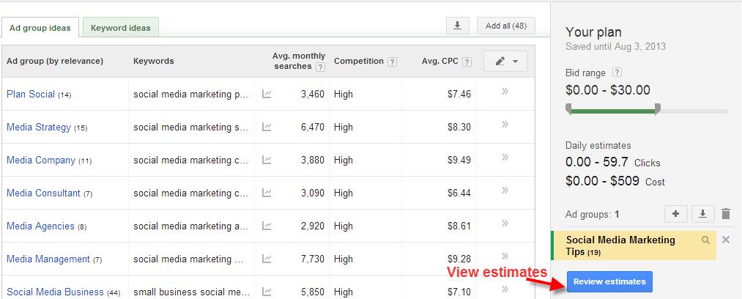This screenshot has height=299, width=742.
Task: Click the right handle of bid range slider
Action: click(x=657, y=109)
